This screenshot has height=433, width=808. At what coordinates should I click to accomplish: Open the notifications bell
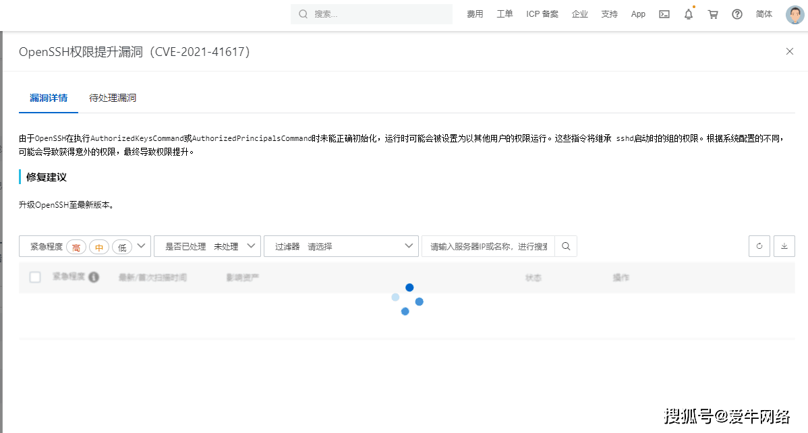point(689,14)
